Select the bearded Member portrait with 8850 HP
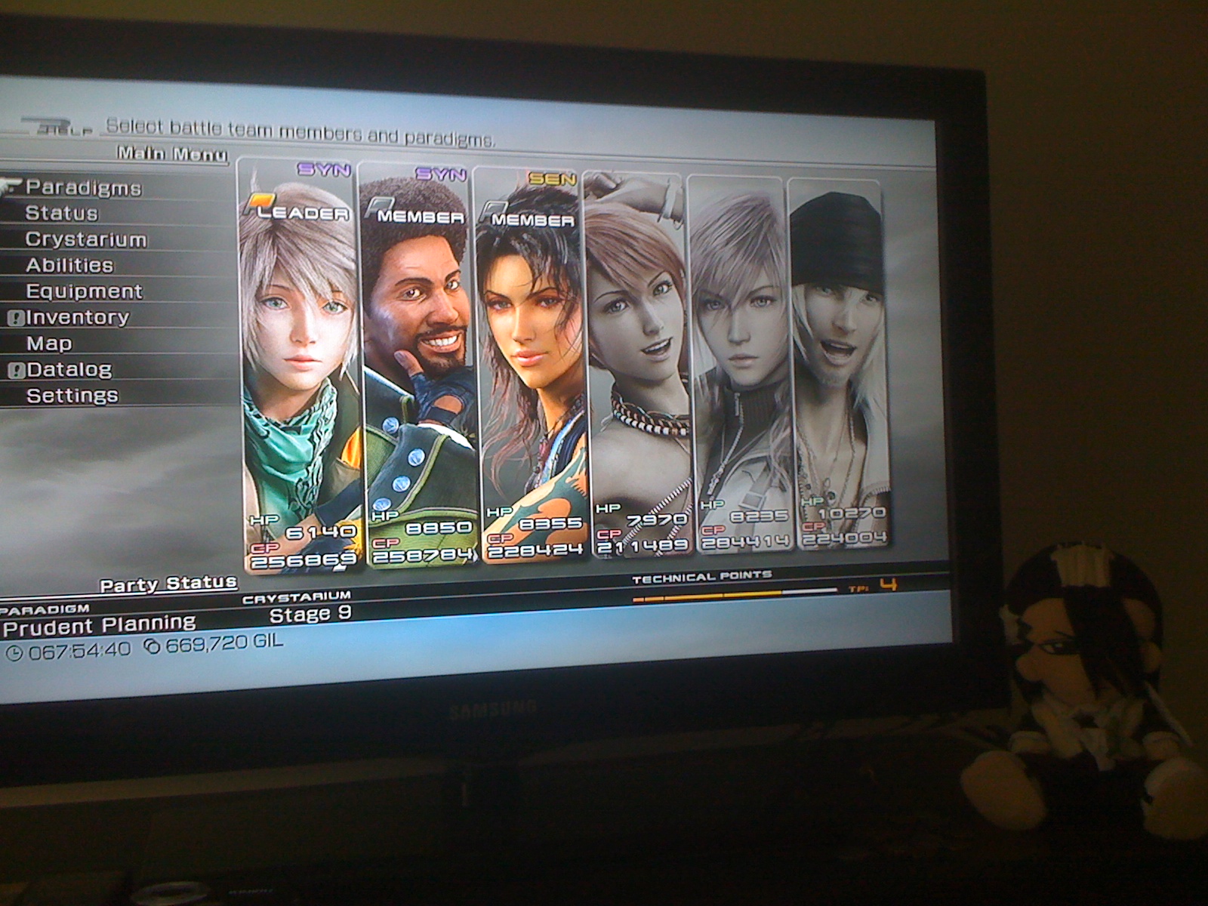 (419, 364)
